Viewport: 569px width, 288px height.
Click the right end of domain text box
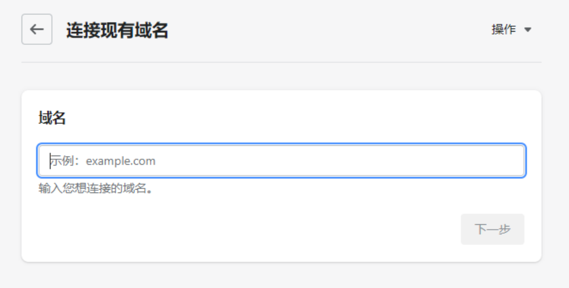(x=512, y=160)
